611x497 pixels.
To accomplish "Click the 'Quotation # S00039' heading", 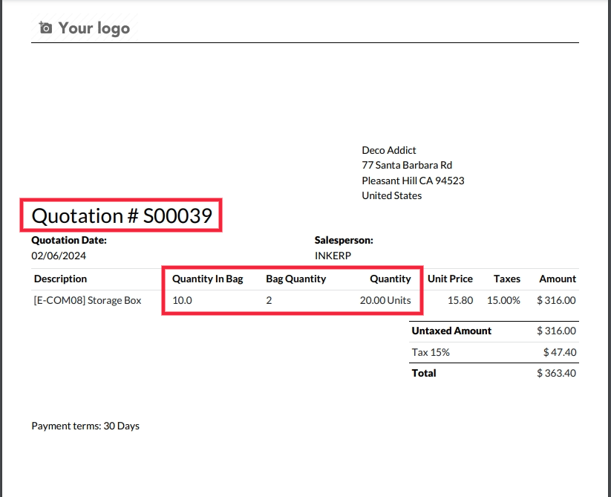I will click(122, 215).
